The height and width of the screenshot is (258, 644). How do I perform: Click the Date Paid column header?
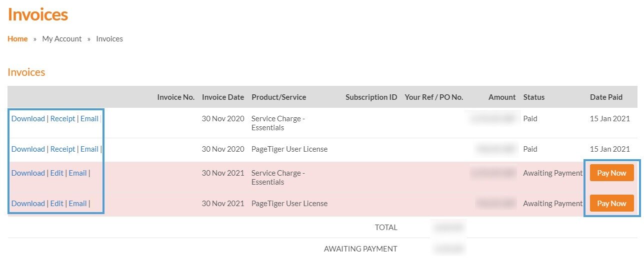click(x=606, y=97)
